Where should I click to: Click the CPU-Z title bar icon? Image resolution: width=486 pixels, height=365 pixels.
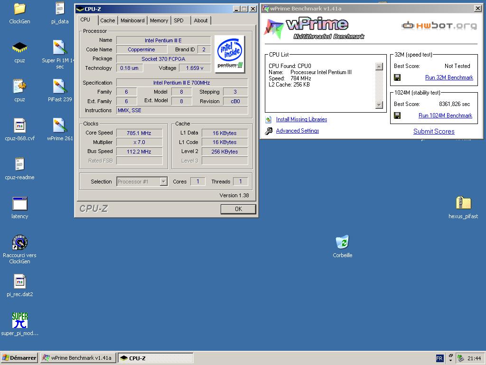click(x=80, y=9)
